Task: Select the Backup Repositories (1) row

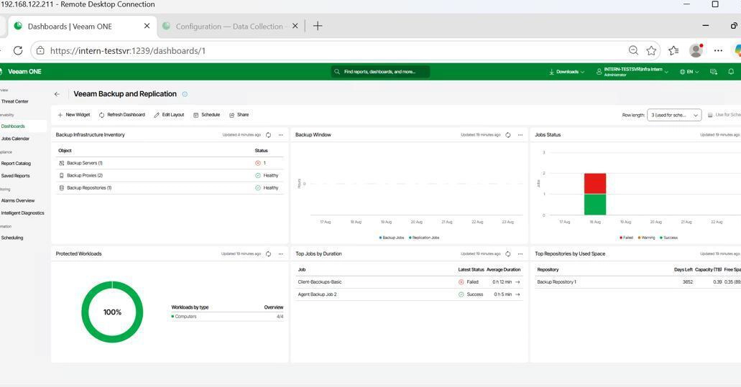Action: pyautogui.click(x=170, y=188)
